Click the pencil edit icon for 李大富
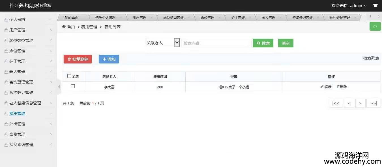Image resolution: width=382 pixels, height=167 pixels. 322,87
